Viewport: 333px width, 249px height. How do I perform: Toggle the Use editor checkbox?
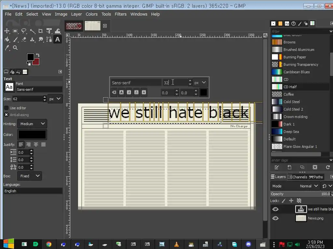pyautogui.click(x=7, y=108)
